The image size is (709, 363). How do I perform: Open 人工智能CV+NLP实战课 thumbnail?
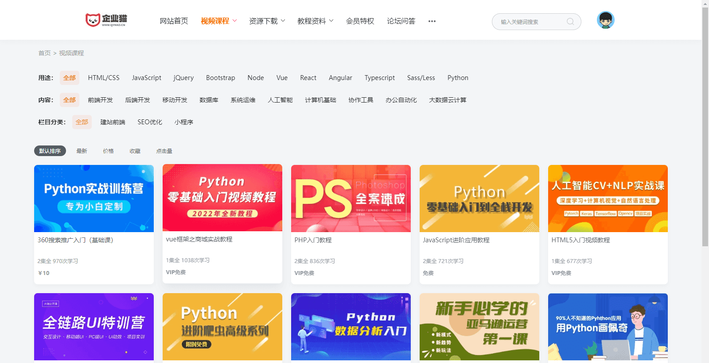coord(608,199)
